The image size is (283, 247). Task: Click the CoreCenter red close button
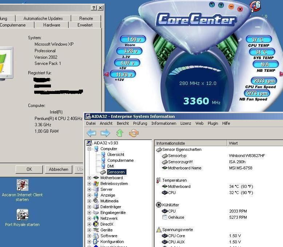[x=240, y=9]
